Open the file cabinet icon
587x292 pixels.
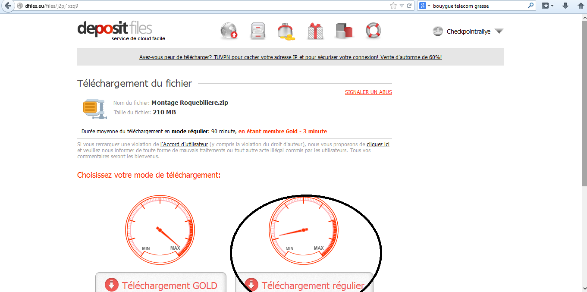click(258, 31)
